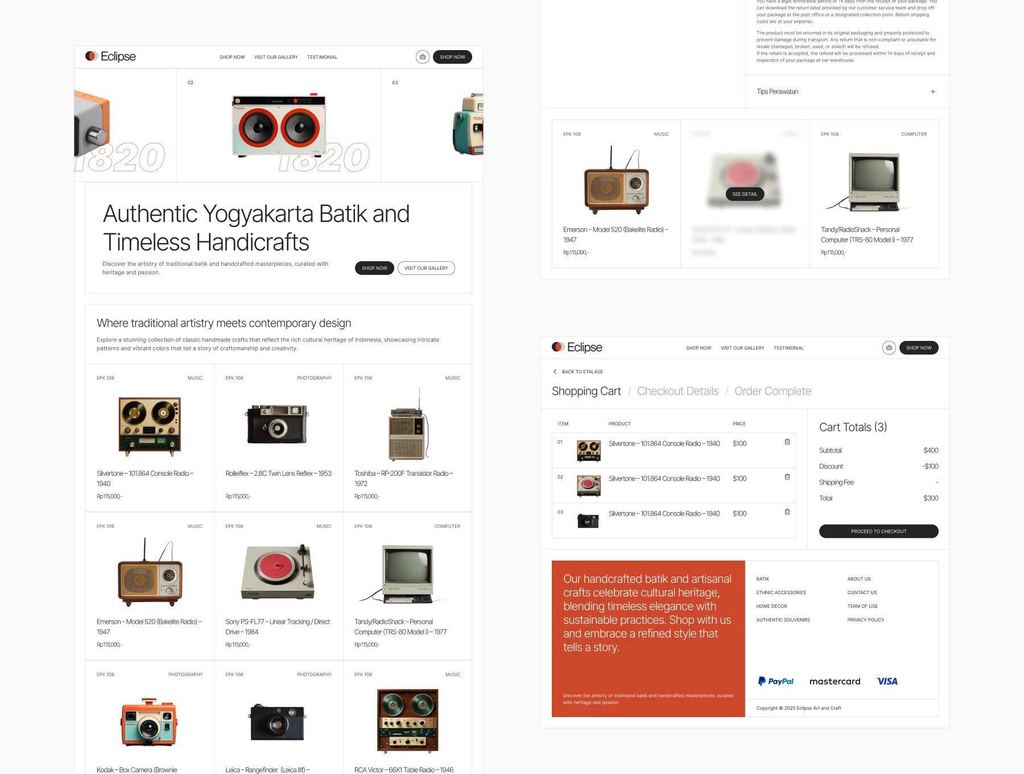Expand the Tips Perawatan accordion plus
Viewport: 1024px width, 774px height.
[933, 92]
